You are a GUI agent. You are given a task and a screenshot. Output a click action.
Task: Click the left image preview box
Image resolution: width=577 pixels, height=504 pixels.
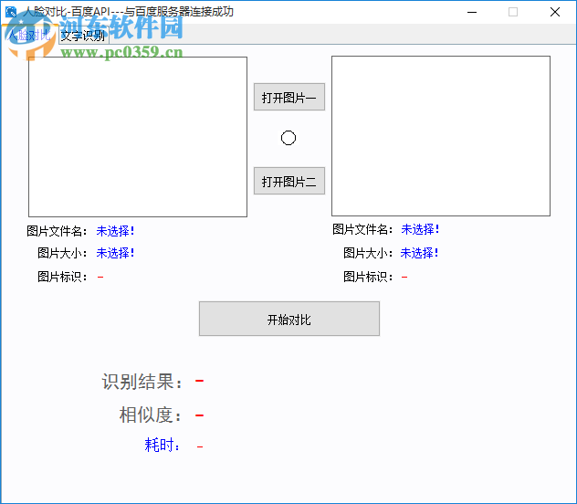point(138,137)
